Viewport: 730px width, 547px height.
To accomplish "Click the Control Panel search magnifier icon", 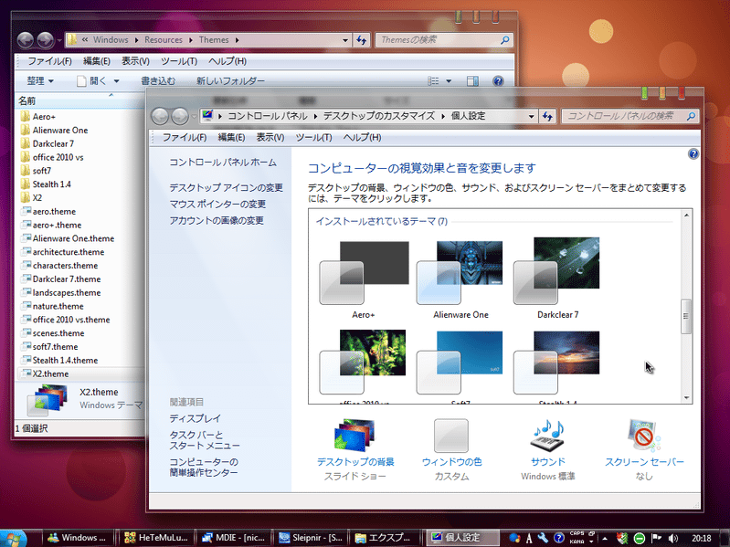I will tap(691, 116).
